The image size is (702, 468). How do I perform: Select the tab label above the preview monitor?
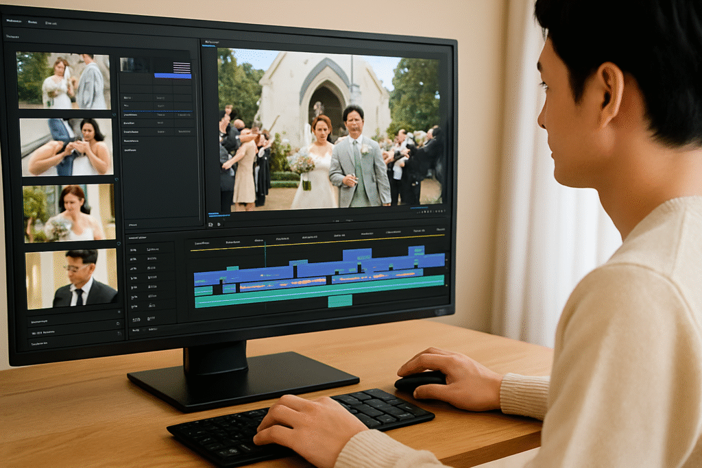click(x=211, y=42)
